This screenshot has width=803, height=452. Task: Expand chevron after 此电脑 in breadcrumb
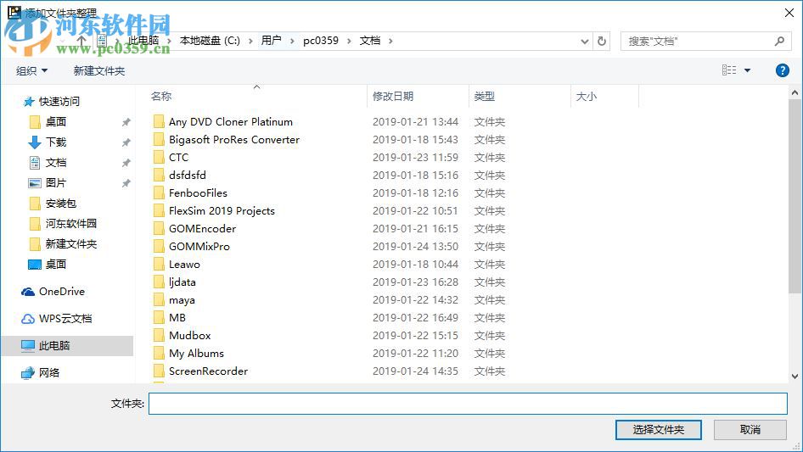169,41
